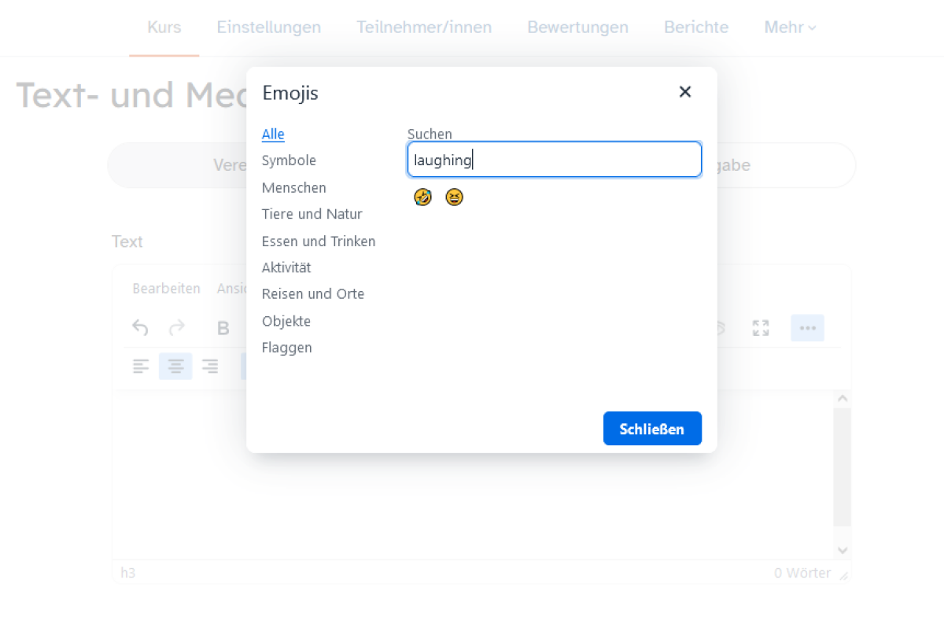Show the Essen und Trinken category

coord(319,242)
